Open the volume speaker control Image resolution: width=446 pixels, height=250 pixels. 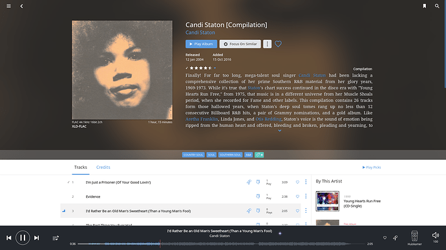(436, 235)
